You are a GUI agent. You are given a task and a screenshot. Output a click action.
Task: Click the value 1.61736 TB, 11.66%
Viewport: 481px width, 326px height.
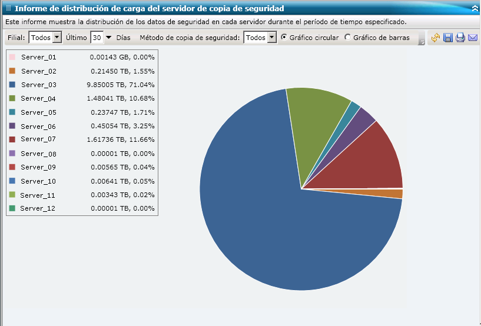pos(121,139)
